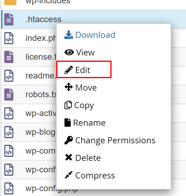
Task: Click the wp-includes folder icon
Action: coord(10,2)
